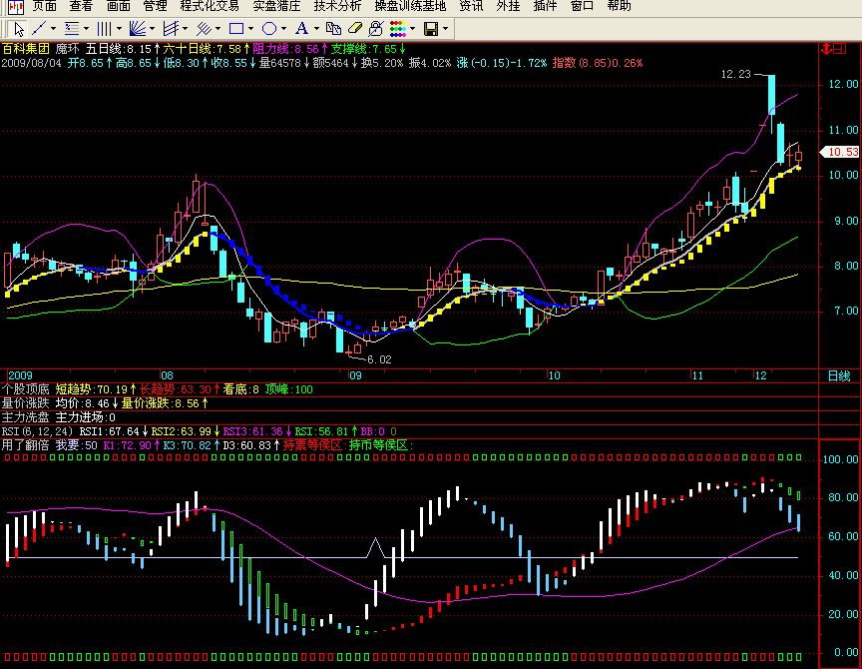Select the text annotation tool
The height and width of the screenshot is (669, 862).
click(303, 28)
